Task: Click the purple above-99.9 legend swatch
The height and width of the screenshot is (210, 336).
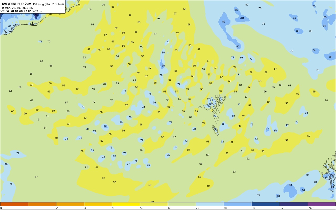Action: (322, 204)
